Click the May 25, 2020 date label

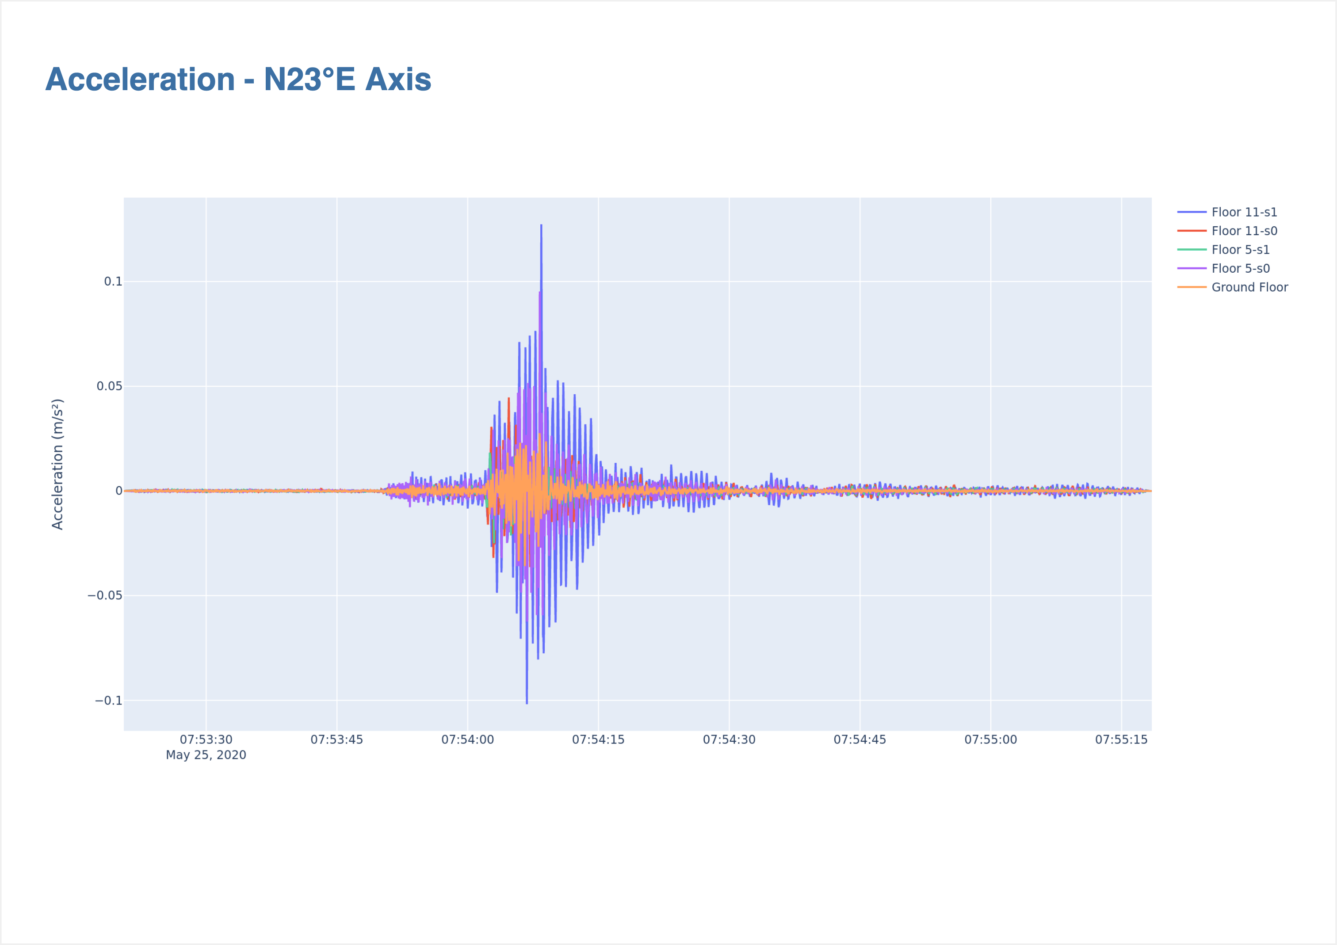(206, 754)
